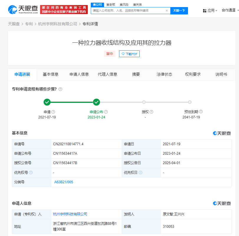Open the 说明书 tab
This screenshot has height=236, width=239.
221,74
